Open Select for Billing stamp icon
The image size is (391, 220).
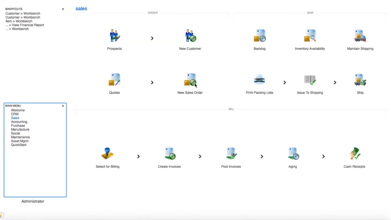pos(108,154)
